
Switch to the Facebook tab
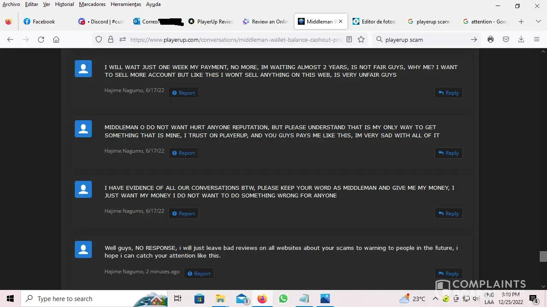point(44,22)
